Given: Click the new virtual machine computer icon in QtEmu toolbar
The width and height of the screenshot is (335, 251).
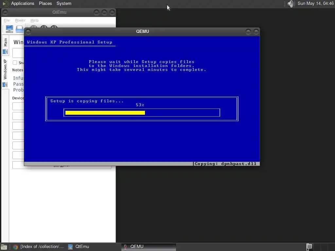Looking at the screenshot, I should pos(9,29).
